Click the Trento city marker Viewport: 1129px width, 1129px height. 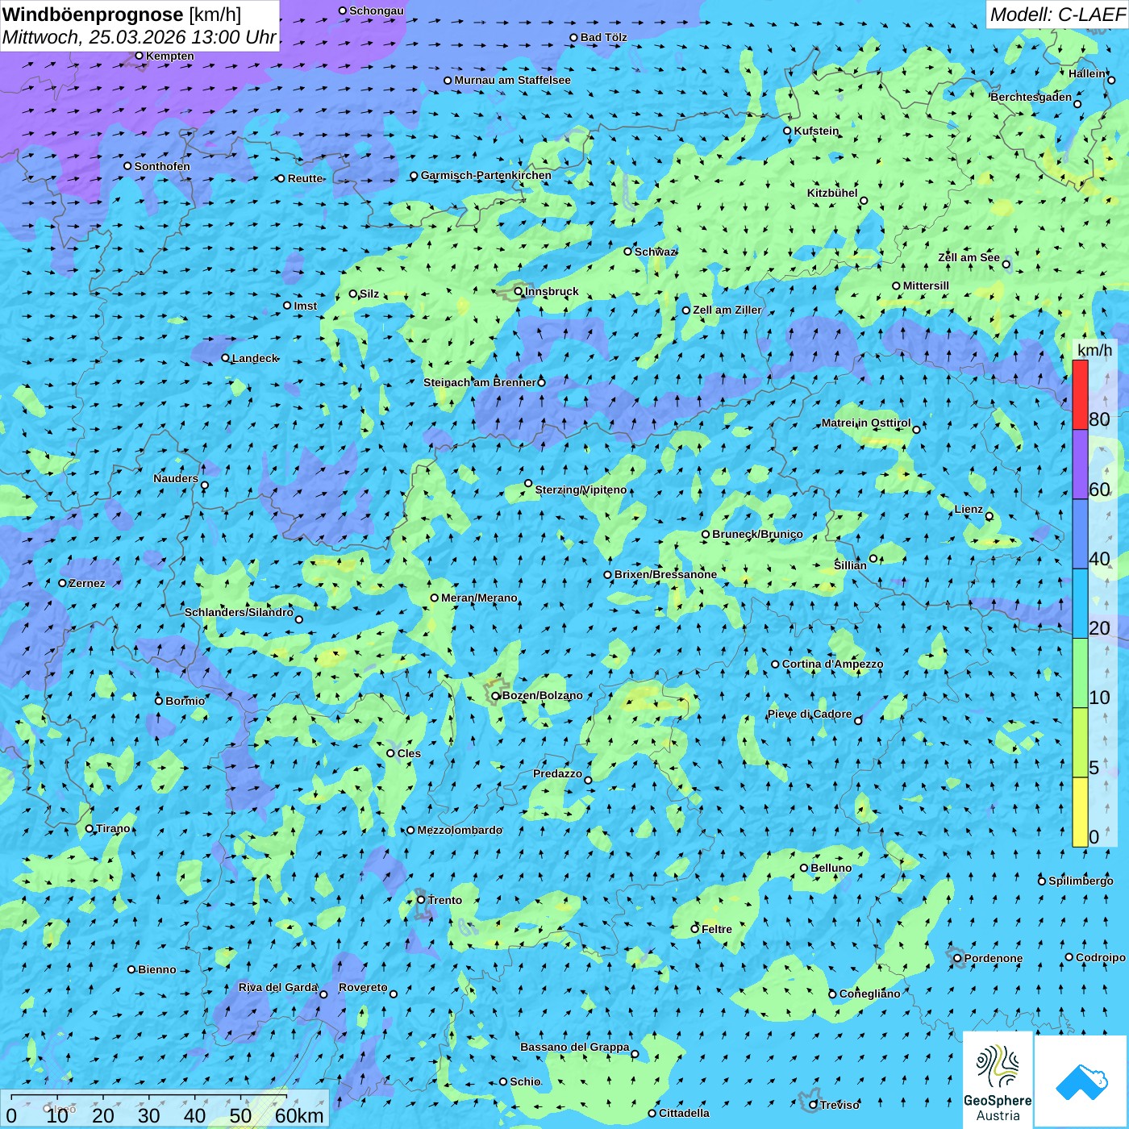(421, 900)
